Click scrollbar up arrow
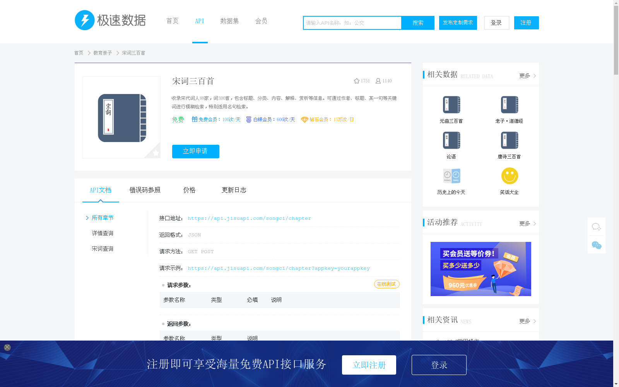Screen dimensions: 619x387 click(x=616, y=3)
